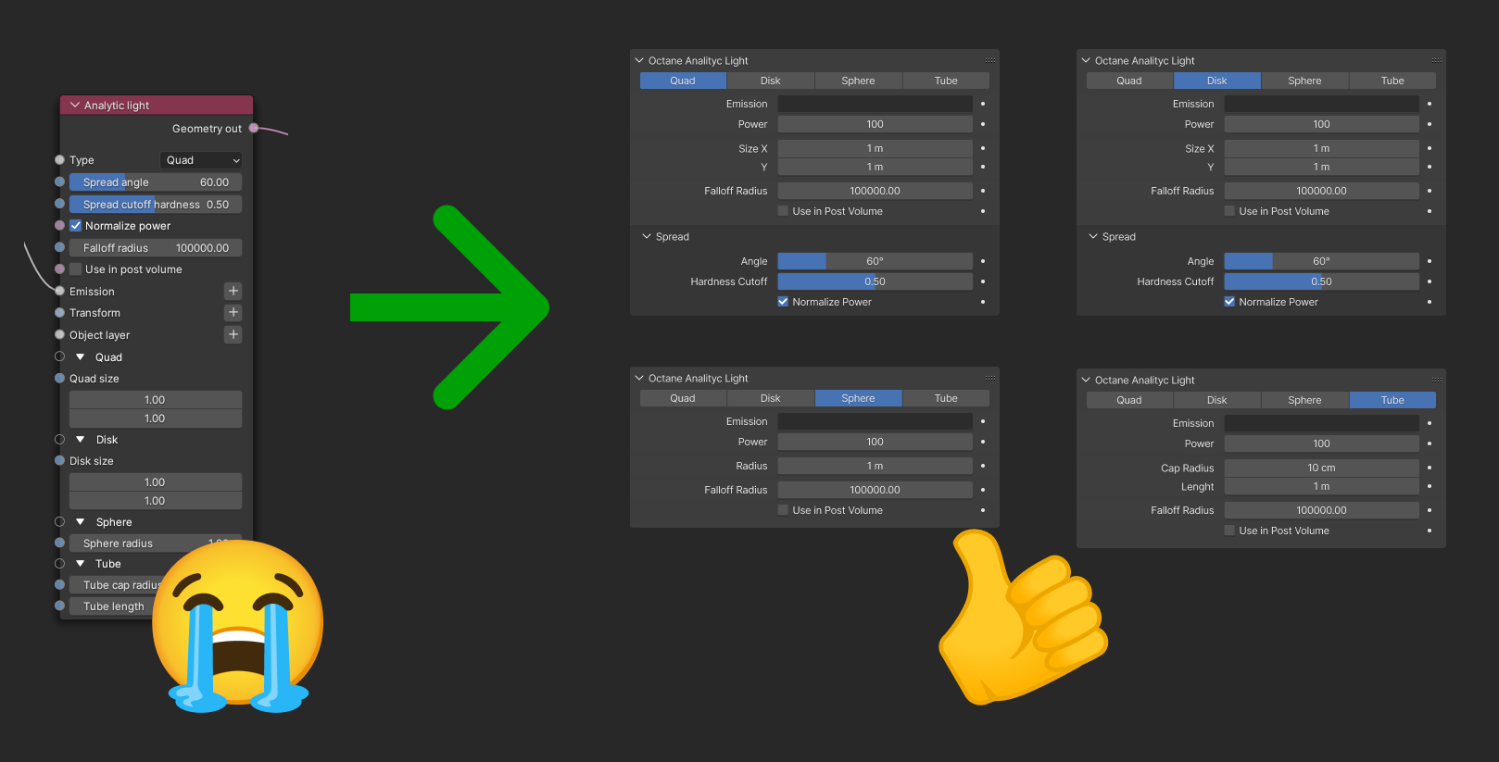Collapse the Disk section on the node

pyautogui.click(x=81, y=439)
